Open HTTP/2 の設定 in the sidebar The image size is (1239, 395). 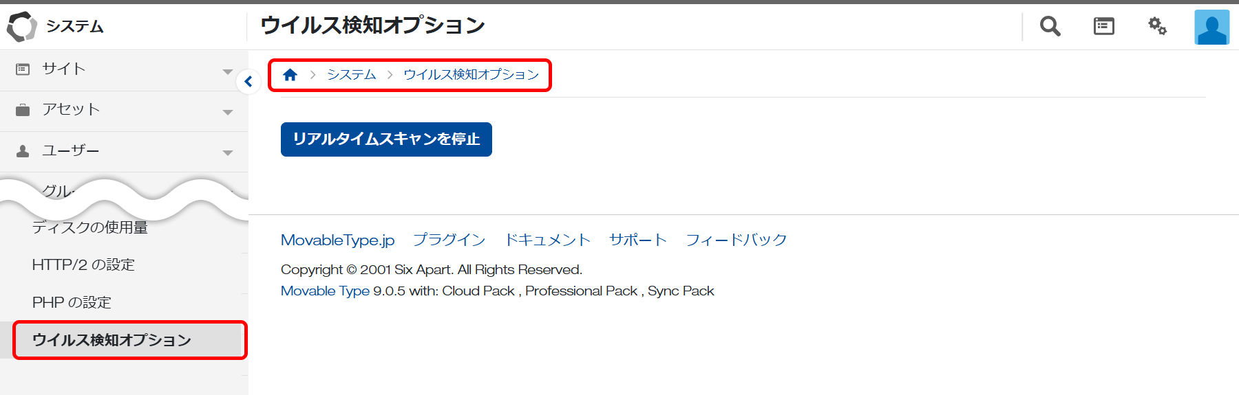click(83, 264)
